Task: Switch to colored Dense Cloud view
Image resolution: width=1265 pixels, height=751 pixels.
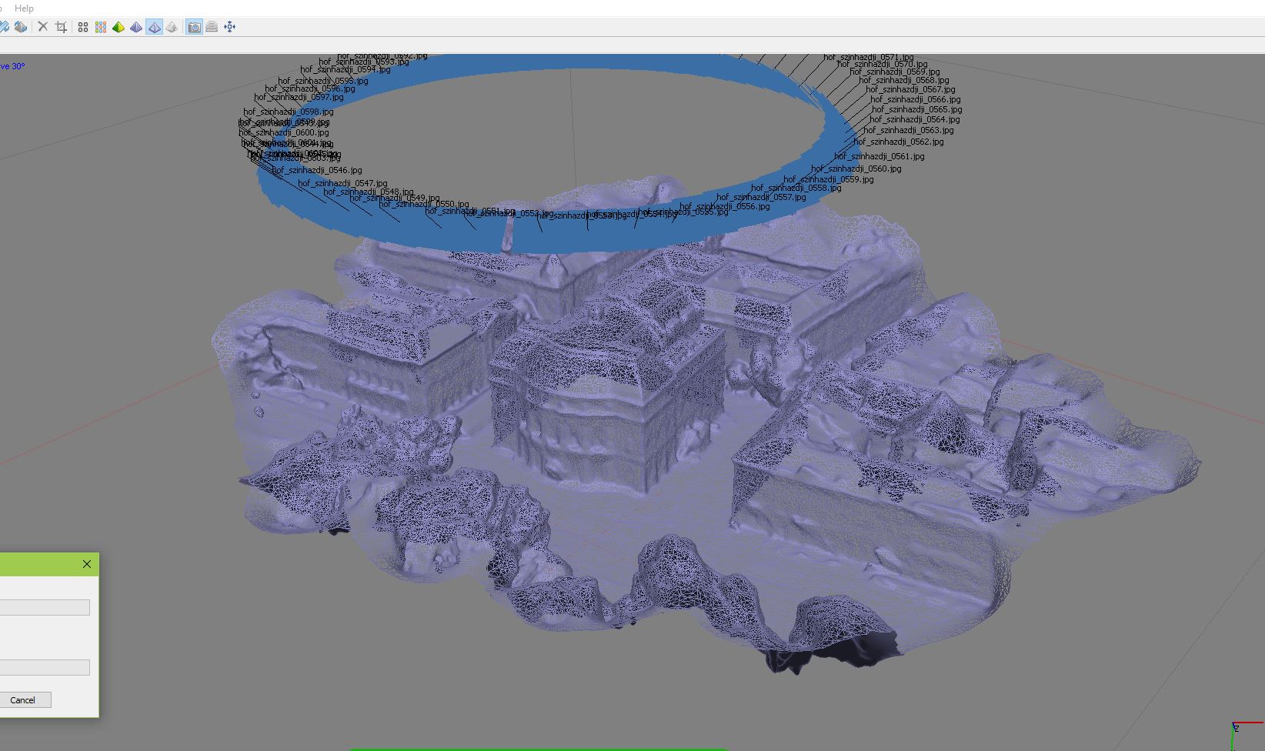Action: click(x=101, y=27)
